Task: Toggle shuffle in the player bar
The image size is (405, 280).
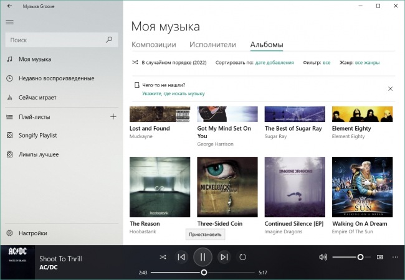Action: [x=163, y=257]
